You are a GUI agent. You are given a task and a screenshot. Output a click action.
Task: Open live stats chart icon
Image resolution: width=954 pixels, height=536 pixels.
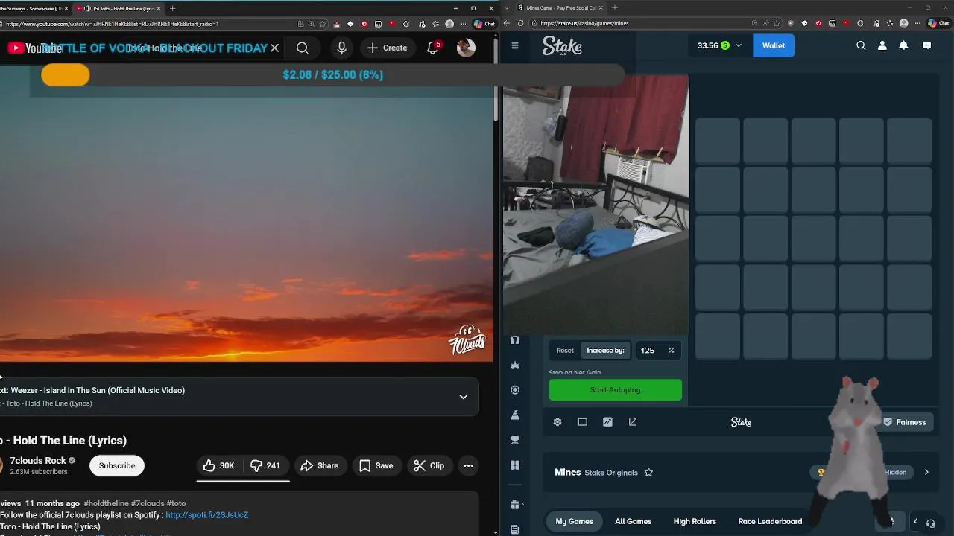(607, 422)
